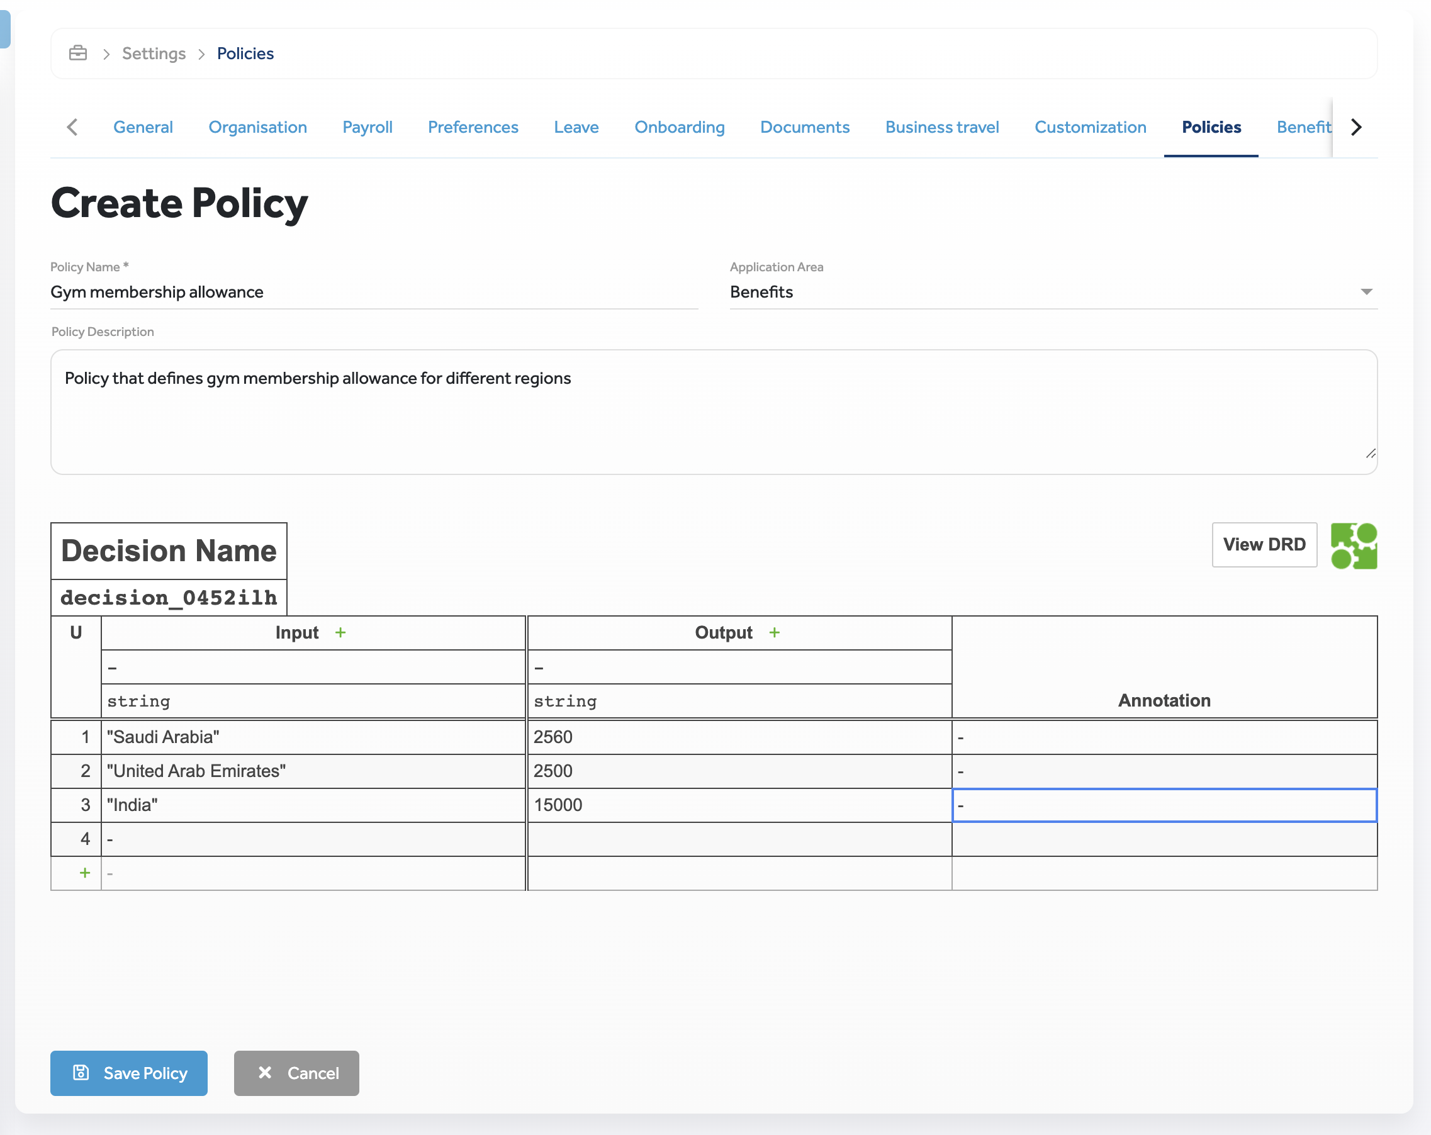Open the Customization tab
This screenshot has width=1431, height=1135.
click(x=1090, y=126)
